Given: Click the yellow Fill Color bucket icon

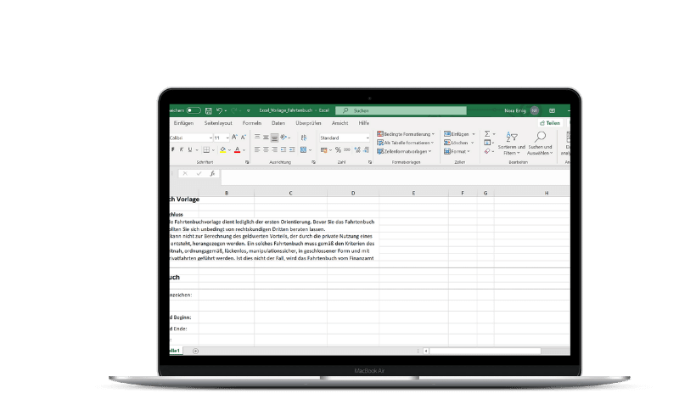Looking at the screenshot, I should point(223,149).
